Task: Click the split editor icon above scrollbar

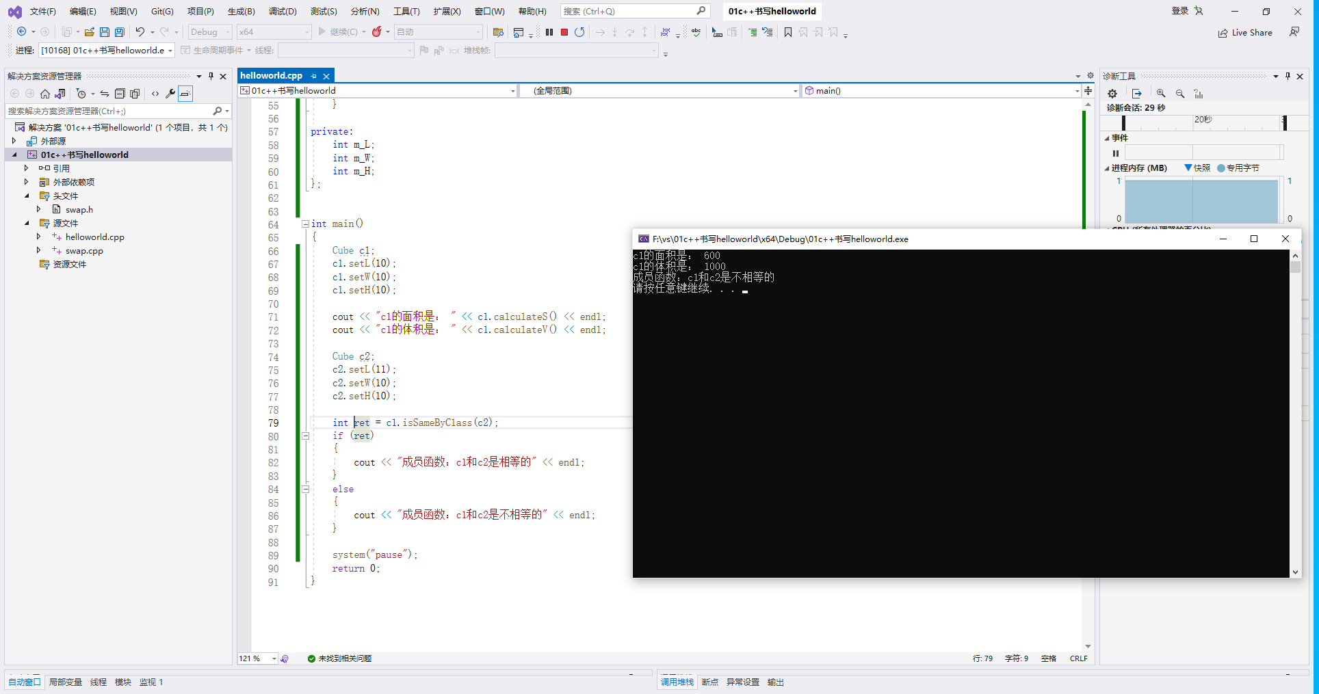Action: click(x=1088, y=90)
